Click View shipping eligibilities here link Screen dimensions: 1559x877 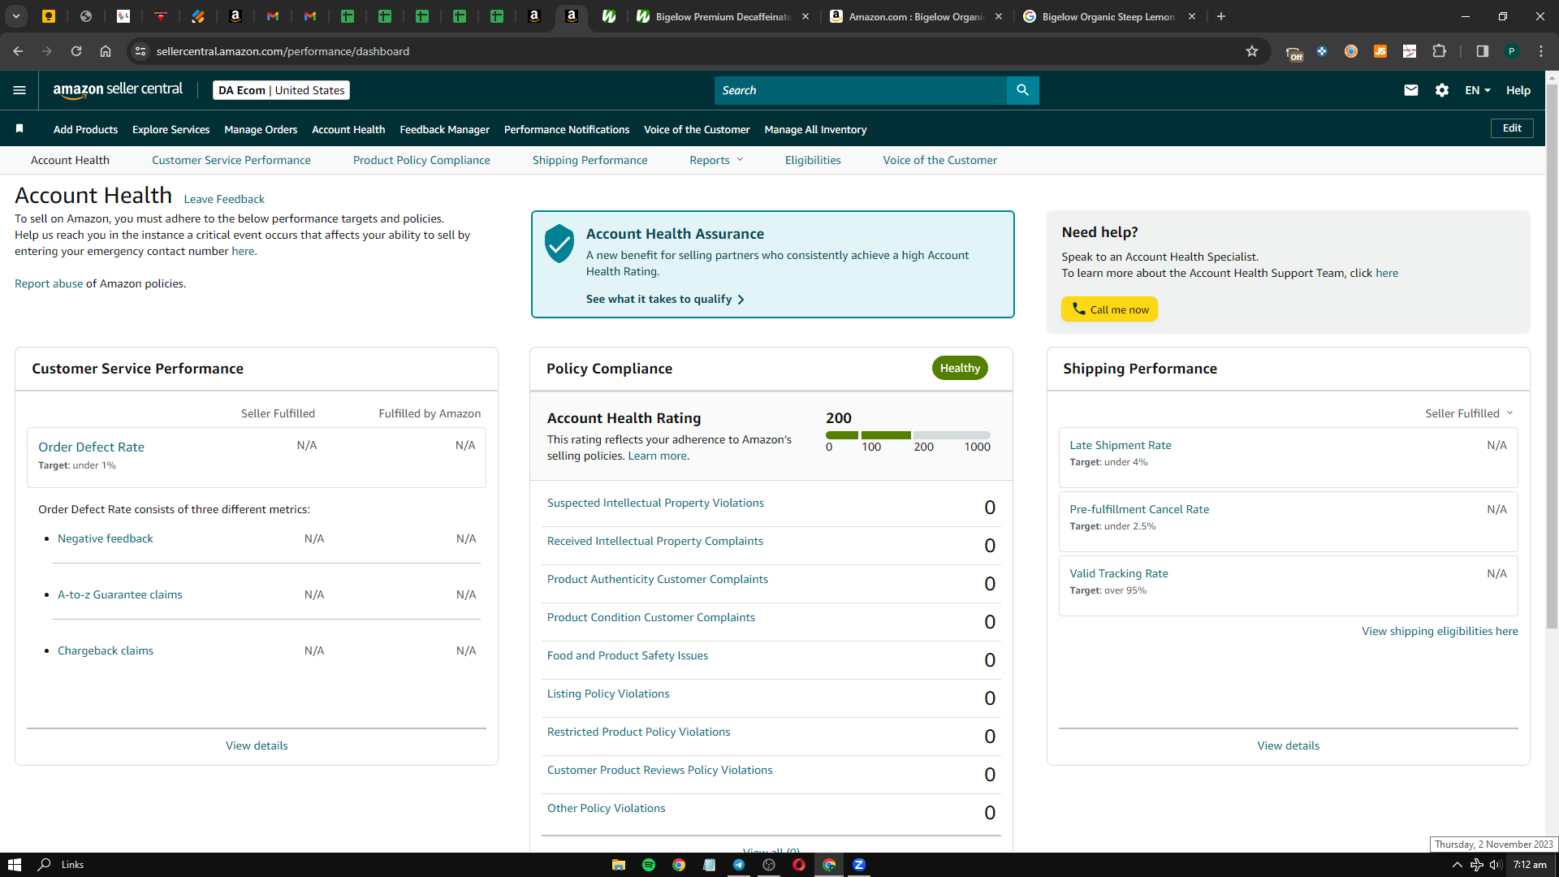pyautogui.click(x=1440, y=631)
